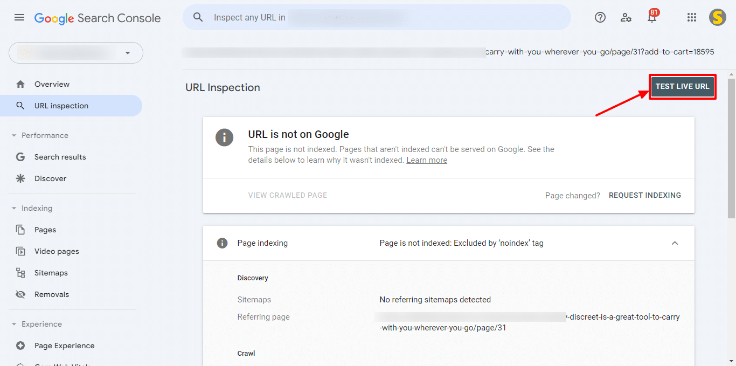Focus the Inspect any URL search field
The image size is (736, 366).
click(377, 17)
